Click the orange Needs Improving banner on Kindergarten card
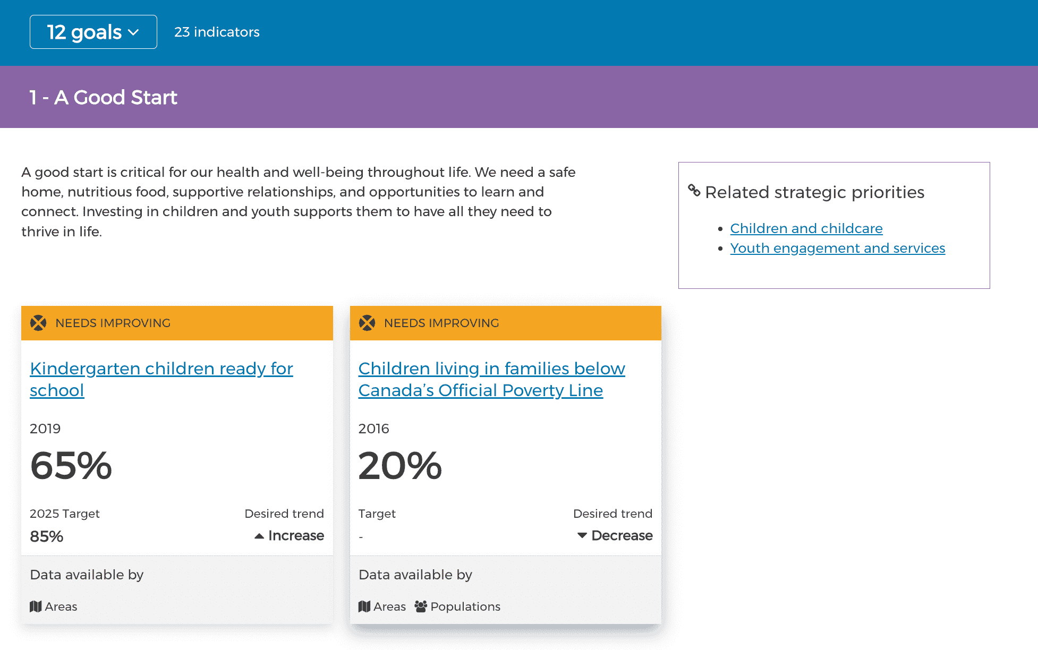 [x=212, y=323]
